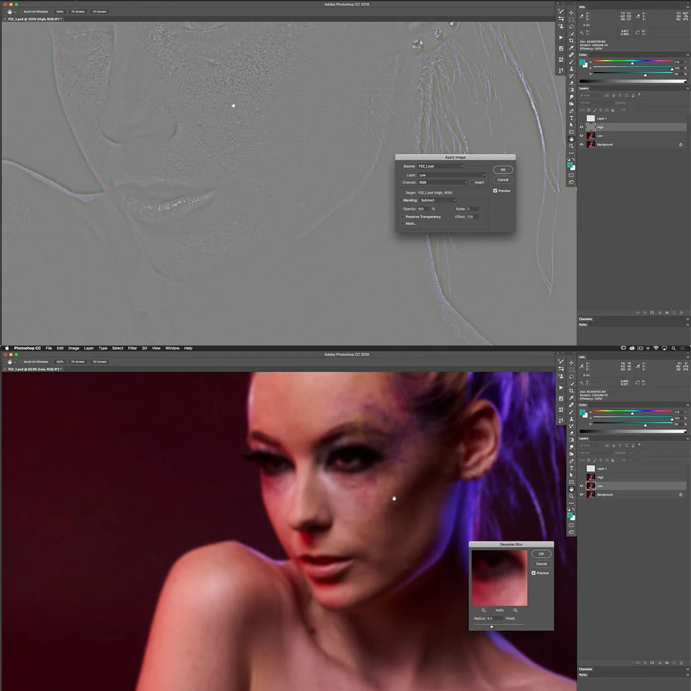Viewport: 691px width, 691px height.
Task: Open the Layer menu
Action: coord(89,348)
